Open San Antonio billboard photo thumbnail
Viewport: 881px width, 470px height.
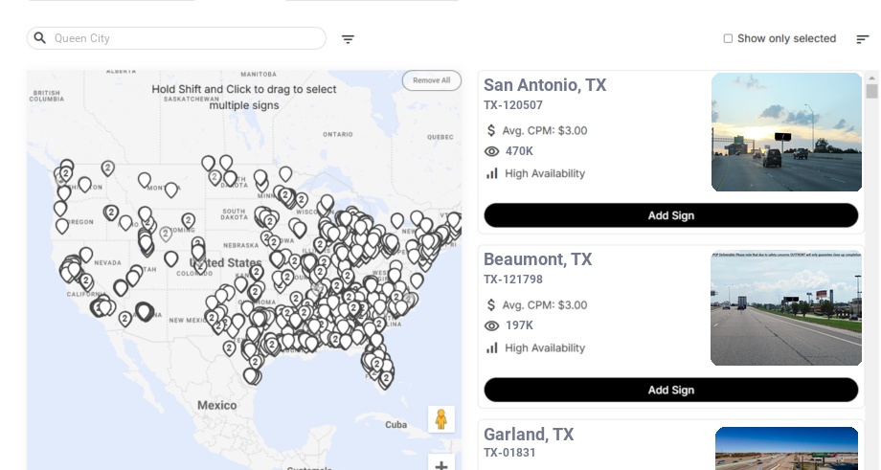(786, 132)
